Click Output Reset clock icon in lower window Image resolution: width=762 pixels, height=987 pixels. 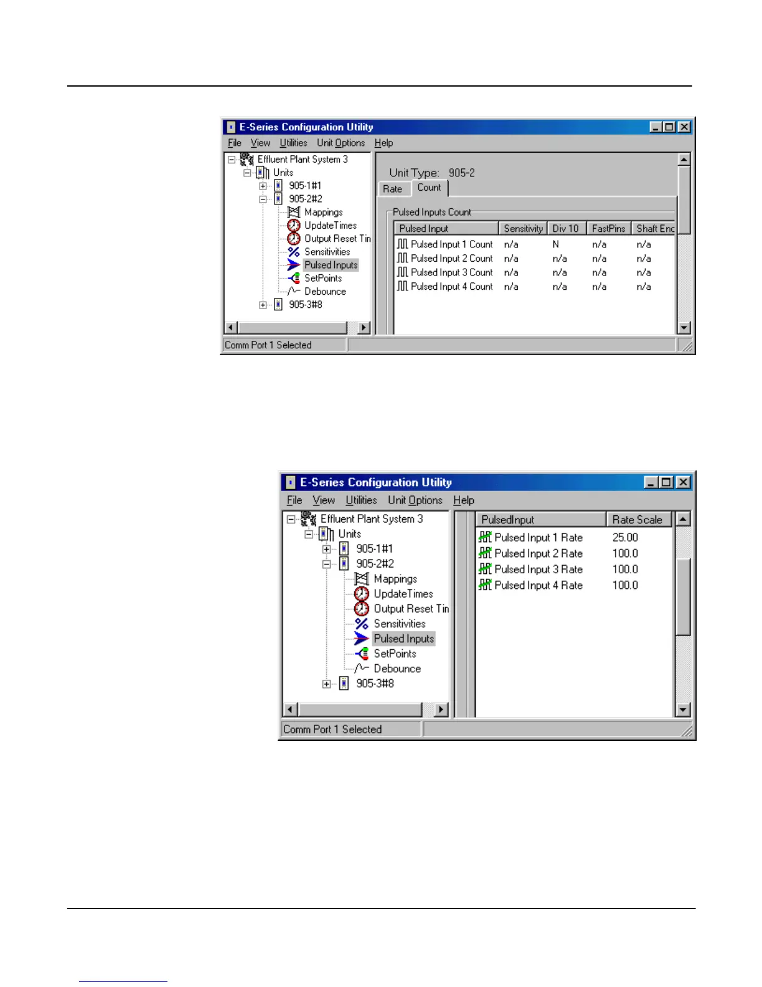(x=362, y=609)
